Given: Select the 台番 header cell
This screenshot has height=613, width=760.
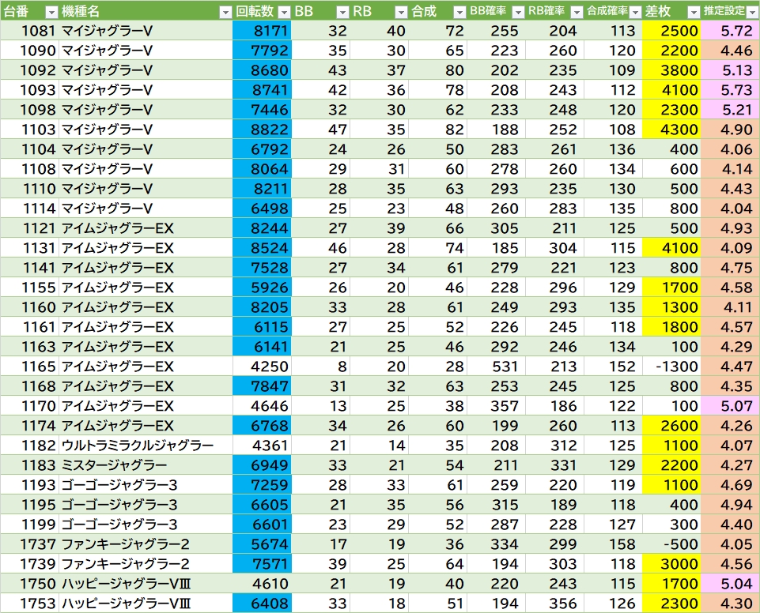Looking at the screenshot, I should click(x=29, y=11).
